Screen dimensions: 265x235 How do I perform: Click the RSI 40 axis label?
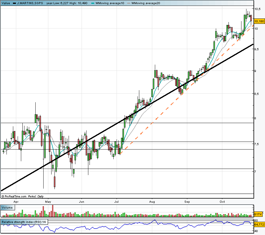coord(256,231)
